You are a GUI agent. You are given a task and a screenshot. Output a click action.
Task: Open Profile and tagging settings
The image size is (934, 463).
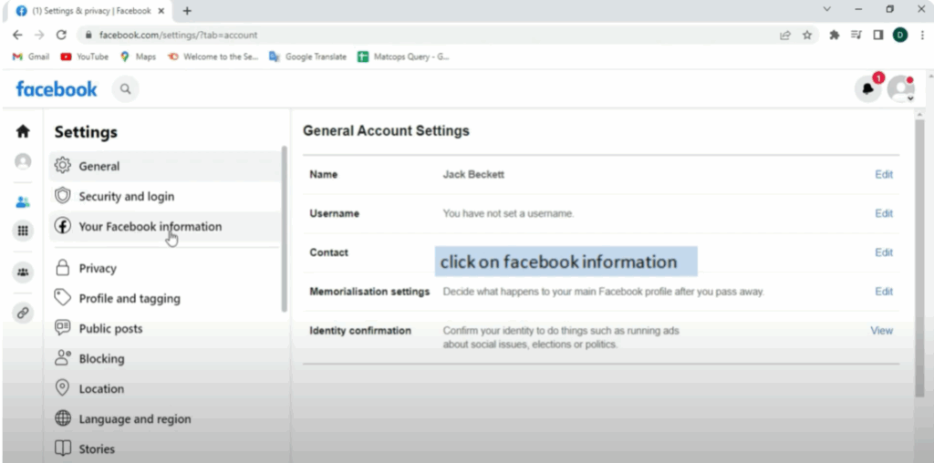click(x=165, y=298)
